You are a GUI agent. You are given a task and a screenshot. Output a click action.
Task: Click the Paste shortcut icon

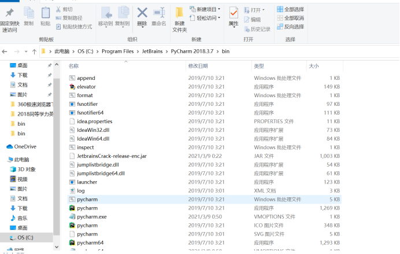(58, 27)
